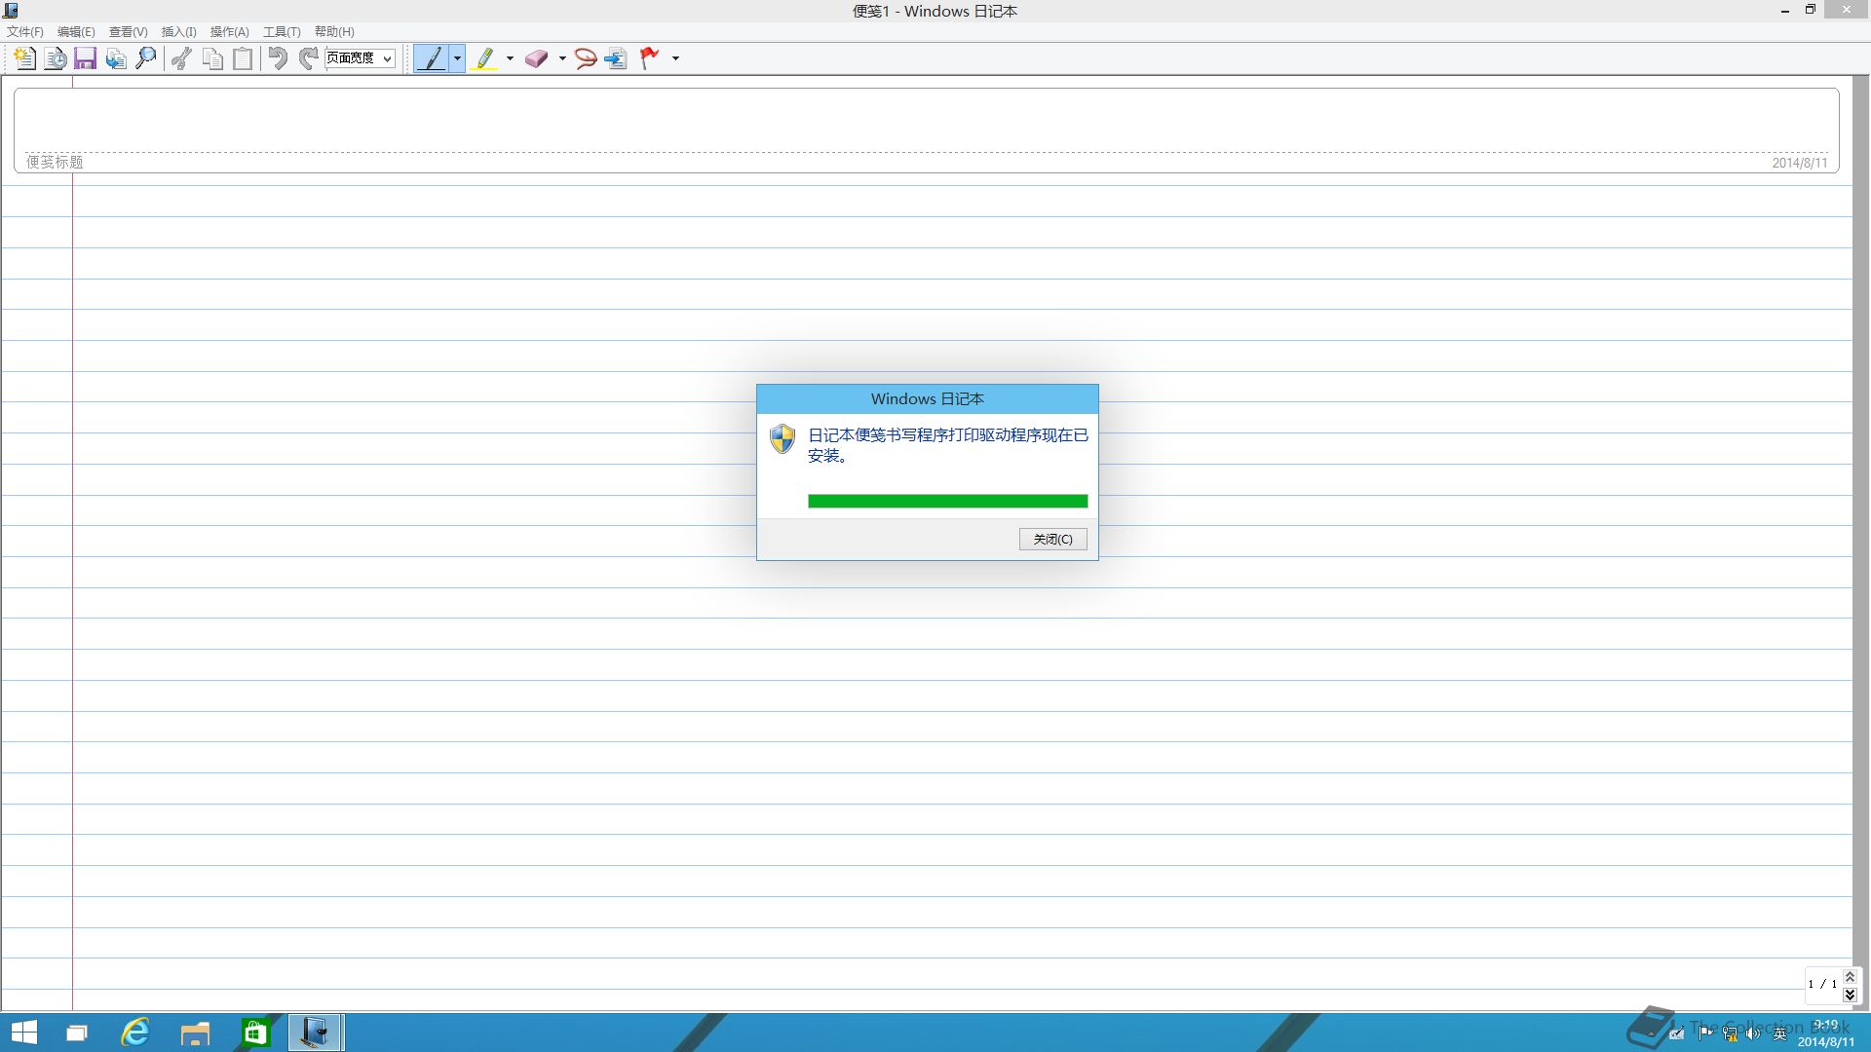Select the yellow Highlighter tool

point(484,58)
